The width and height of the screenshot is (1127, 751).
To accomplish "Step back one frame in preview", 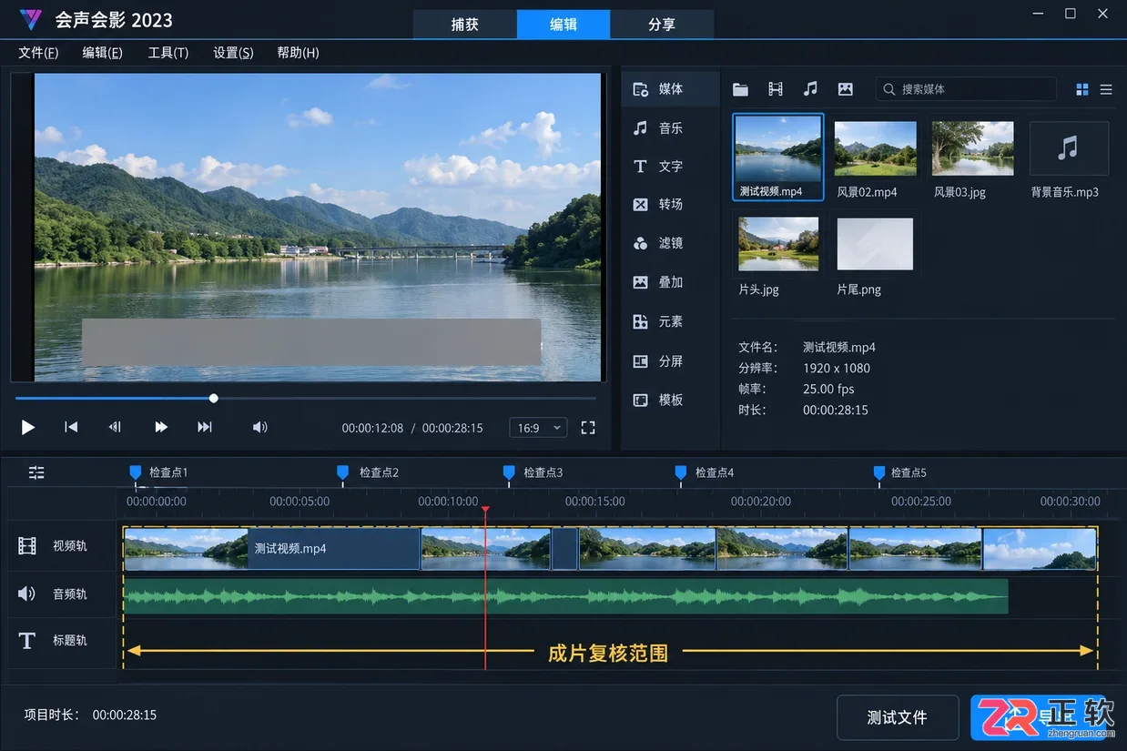I will point(115,427).
